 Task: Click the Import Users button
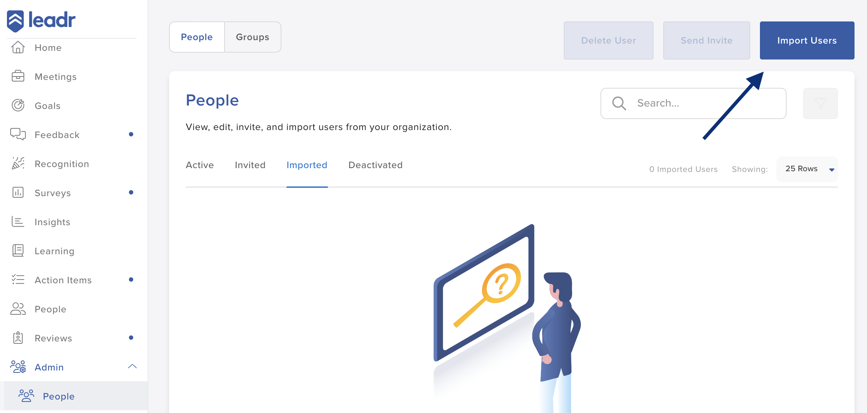[807, 40]
